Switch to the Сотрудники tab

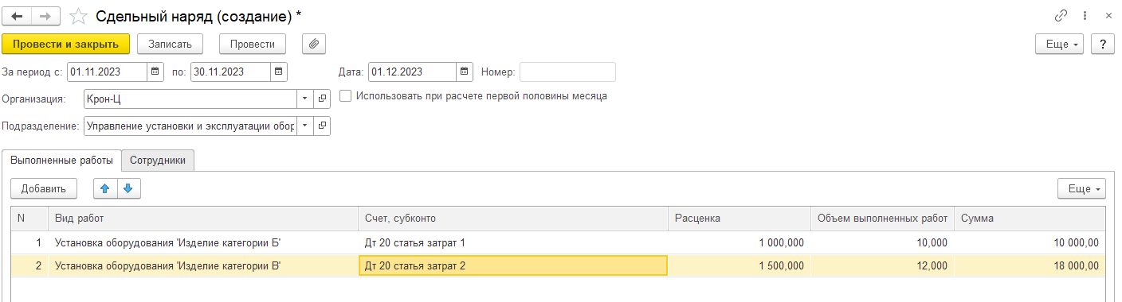[x=158, y=160]
